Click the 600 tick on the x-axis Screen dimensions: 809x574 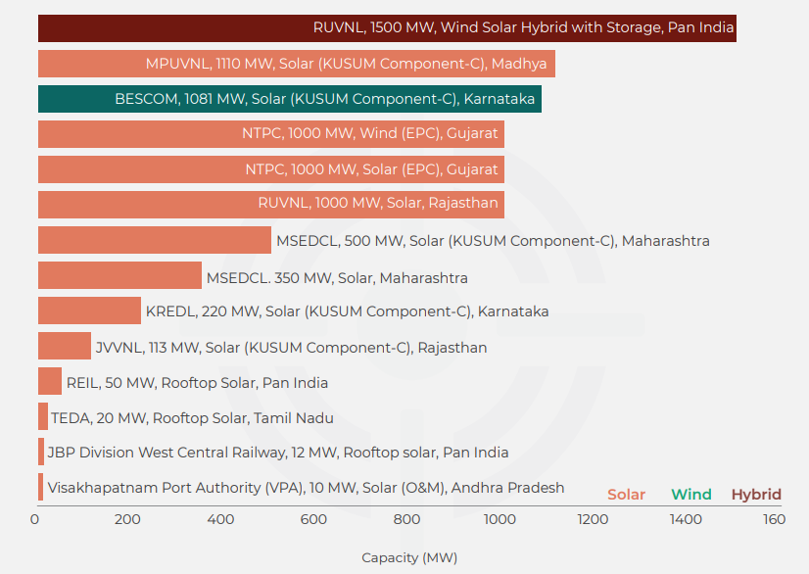313,520
